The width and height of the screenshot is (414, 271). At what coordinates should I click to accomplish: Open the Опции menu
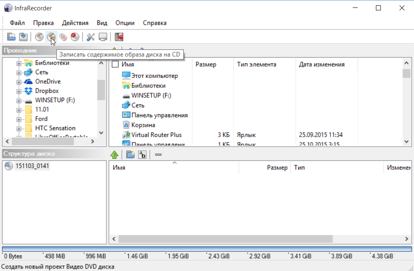pyautogui.click(x=125, y=23)
